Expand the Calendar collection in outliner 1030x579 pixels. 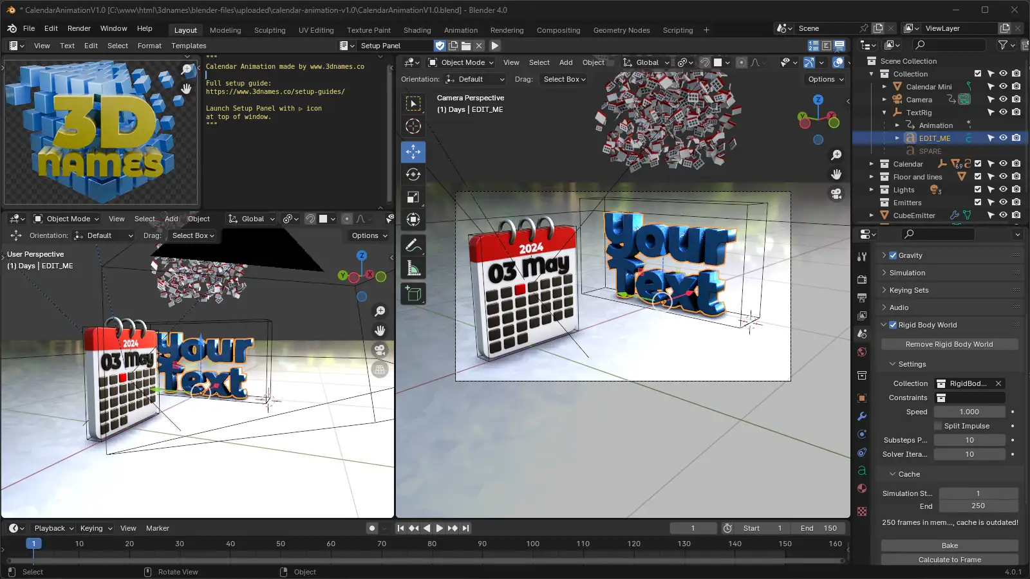coord(872,164)
